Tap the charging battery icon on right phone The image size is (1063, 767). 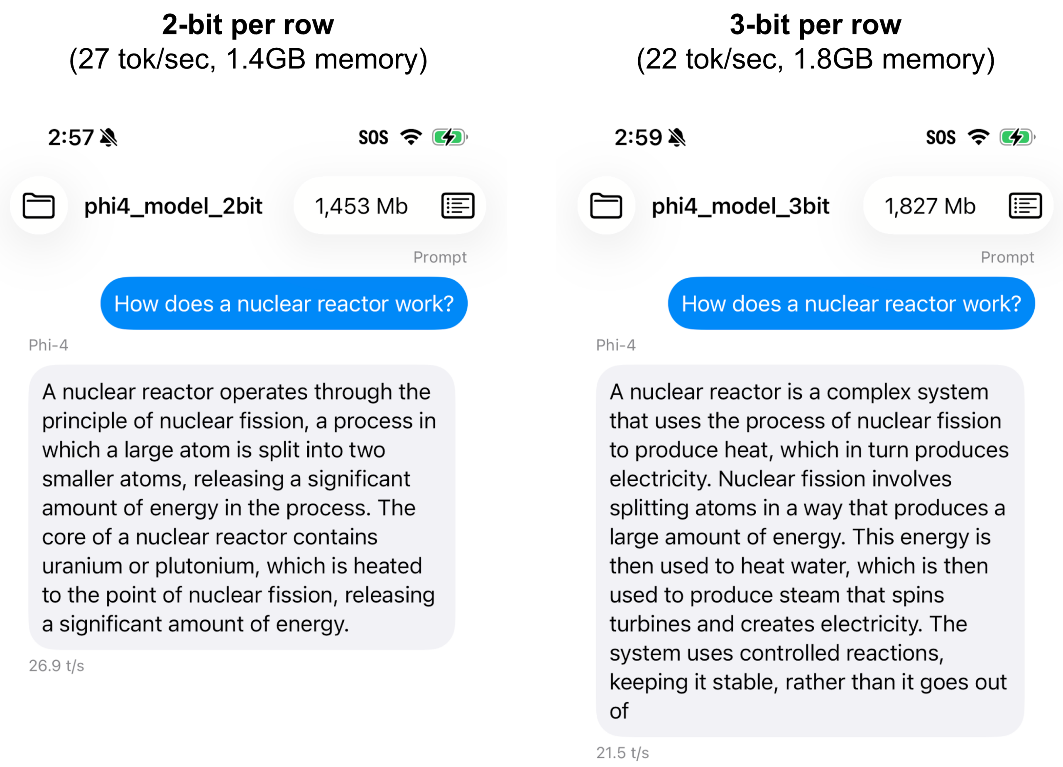point(1016,137)
